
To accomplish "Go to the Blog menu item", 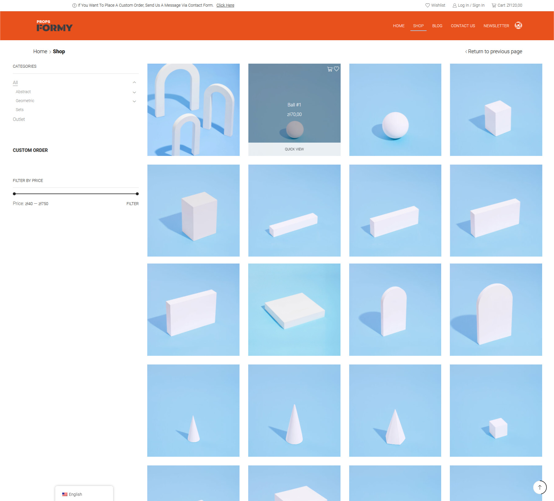I will [x=437, y=26].
